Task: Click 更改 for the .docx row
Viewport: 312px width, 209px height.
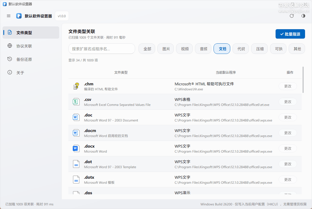Action: tap(288, 148)
